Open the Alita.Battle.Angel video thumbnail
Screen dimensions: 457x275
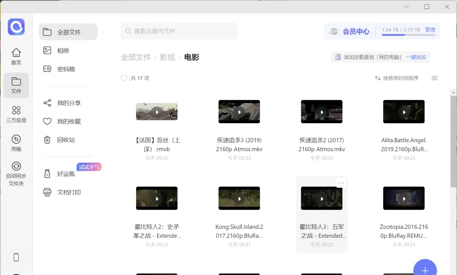404,112
